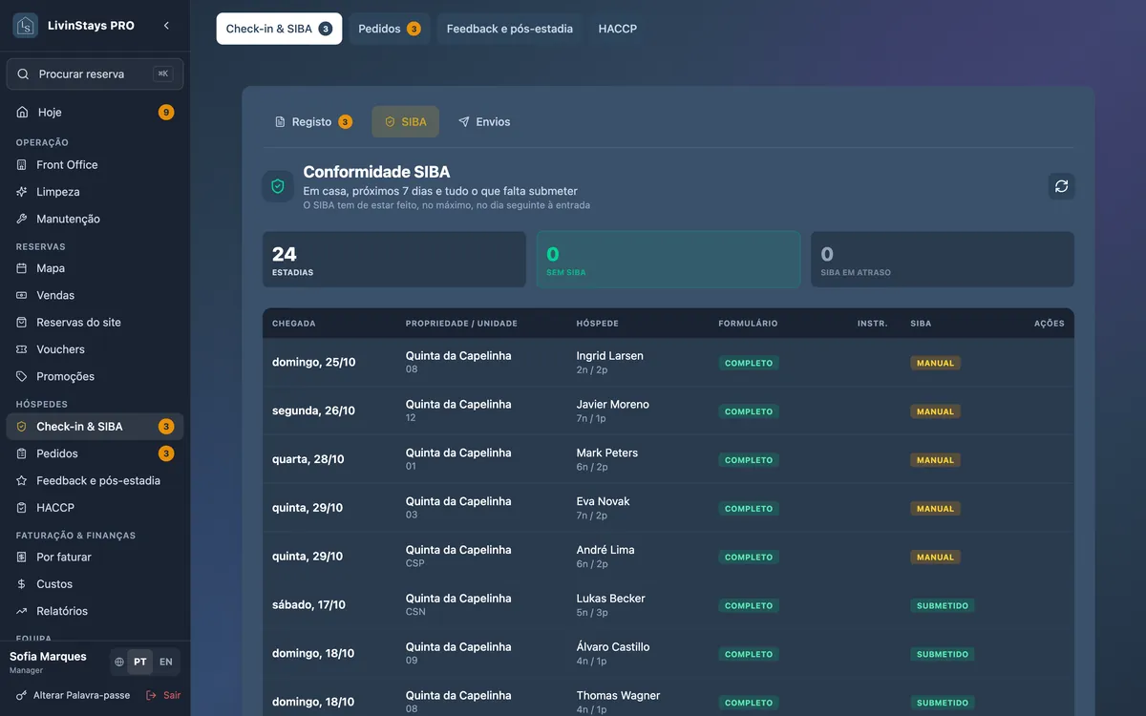
Task: Open top Feedback e pós-estadia tab
Action: 510,29
